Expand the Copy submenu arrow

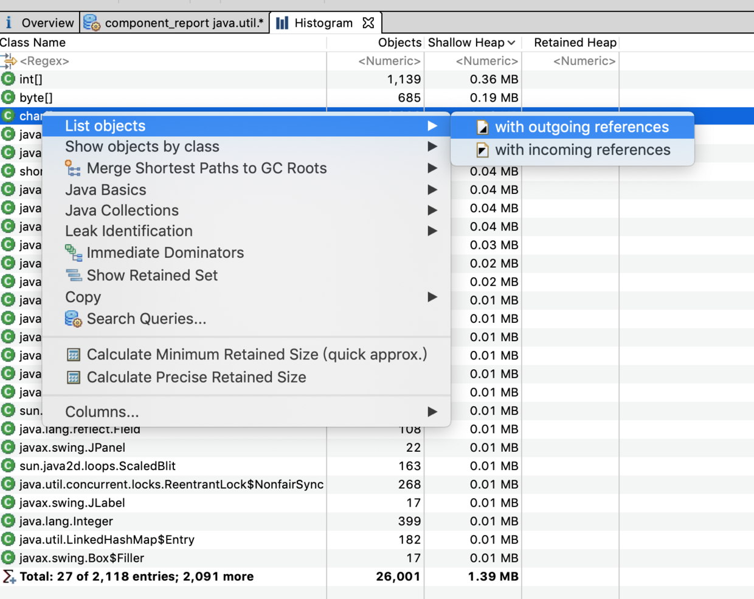[432, 297]
